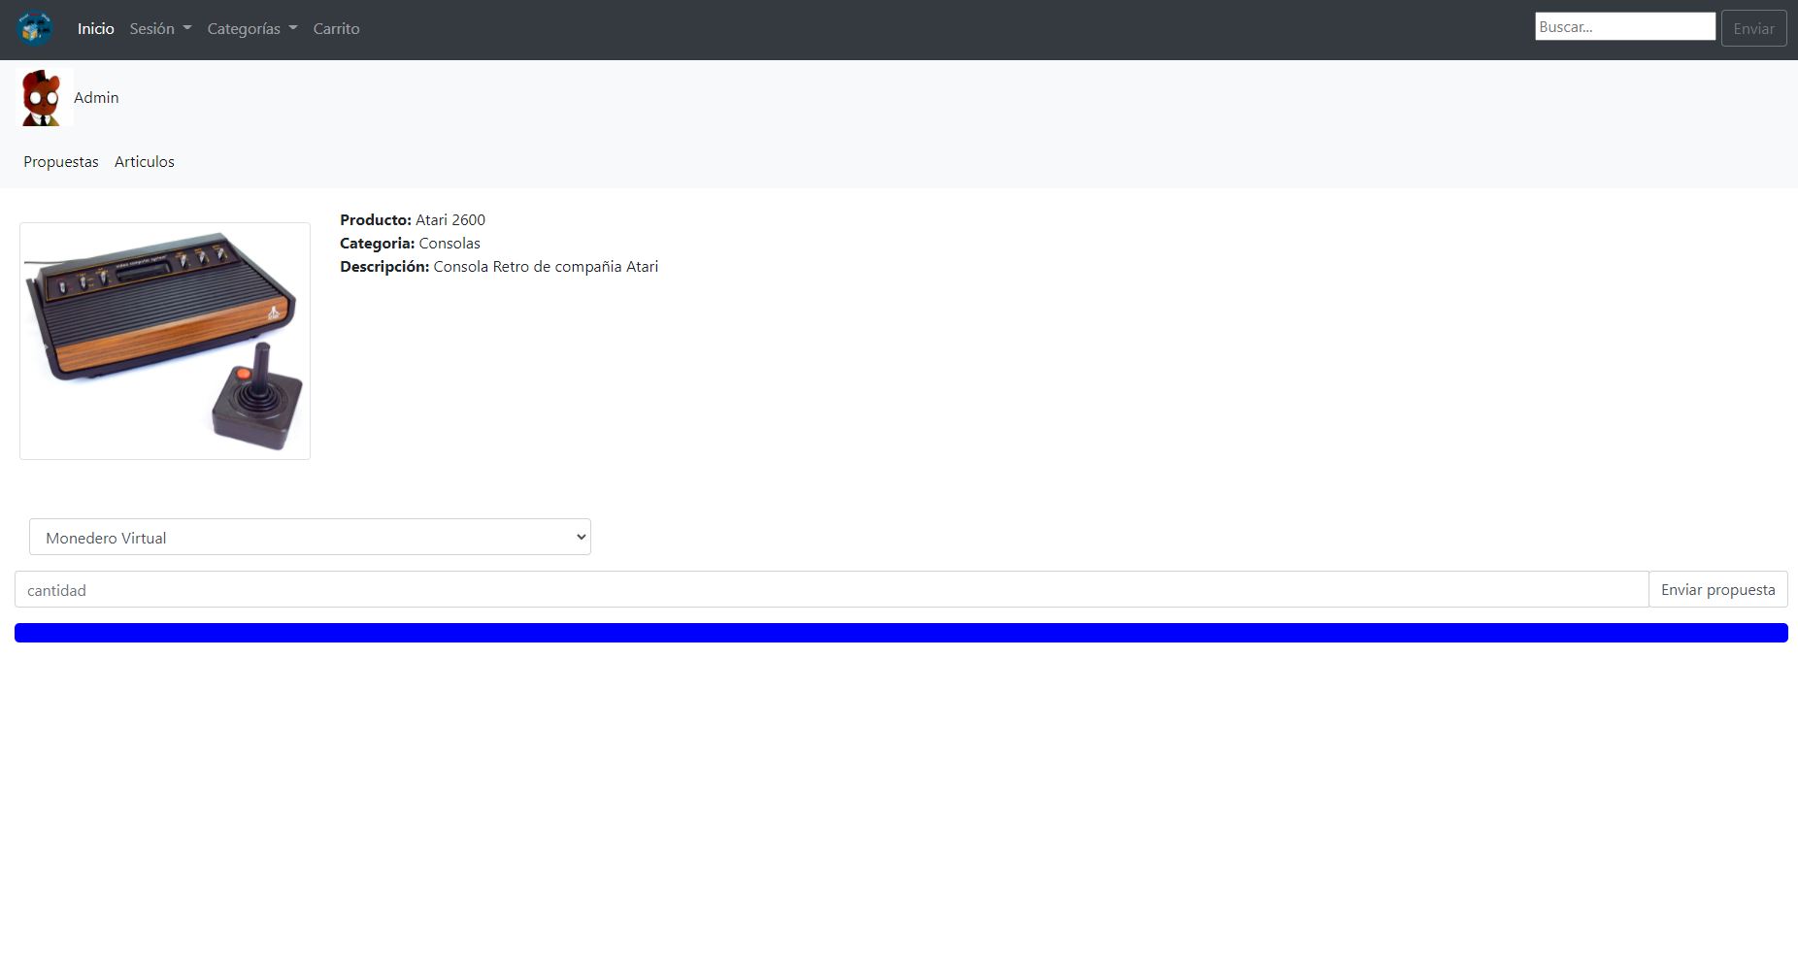1798x955 pixels.
Task: Click the Admin username text
Action: pos(96,98)
